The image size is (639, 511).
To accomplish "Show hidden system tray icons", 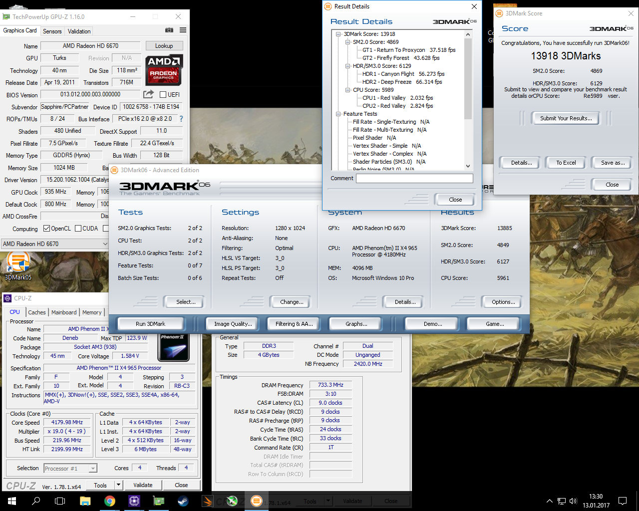I will (550, 501).
